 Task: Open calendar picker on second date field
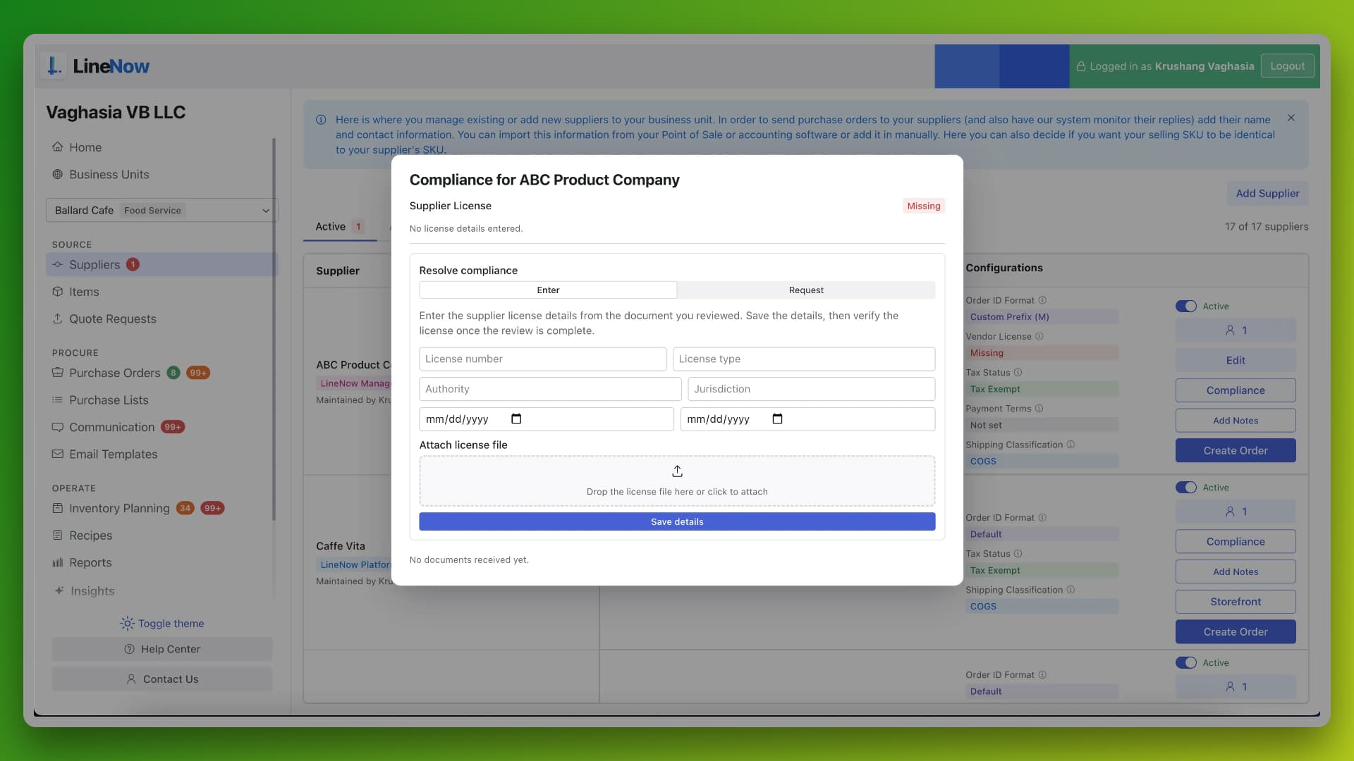point(778,419)
